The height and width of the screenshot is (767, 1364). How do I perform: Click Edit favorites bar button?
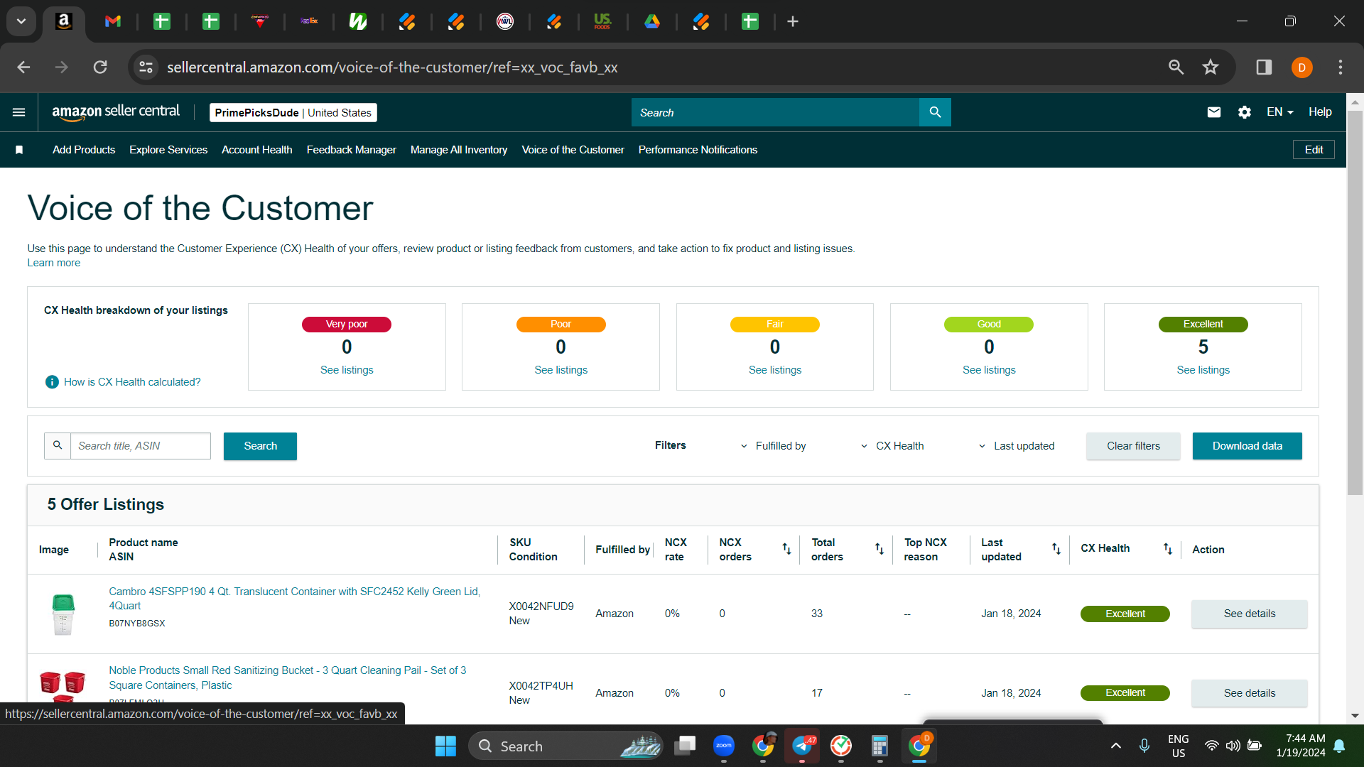(1314, 150)
